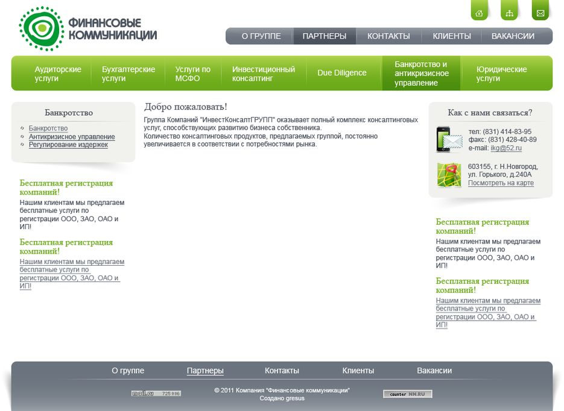The height and width of the screenshot is (411, 564).
Task: Click the Антикризисное управление sidebar link
Action: pos(72,137)
